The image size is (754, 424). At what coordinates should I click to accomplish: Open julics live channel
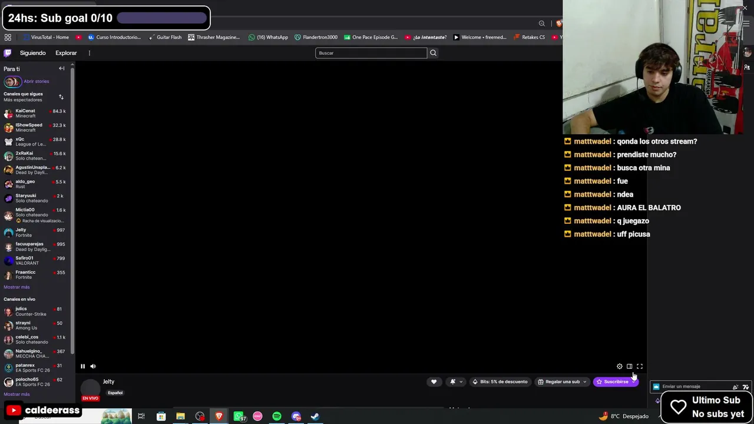click(x=35, y=311)
